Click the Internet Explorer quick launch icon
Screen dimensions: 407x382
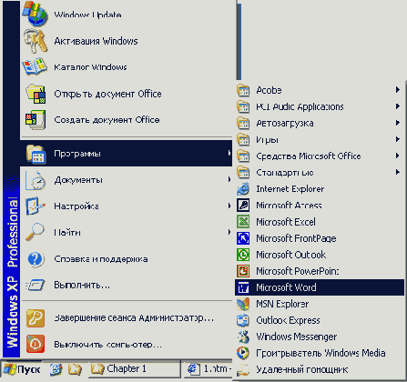(x=56, y=369)
